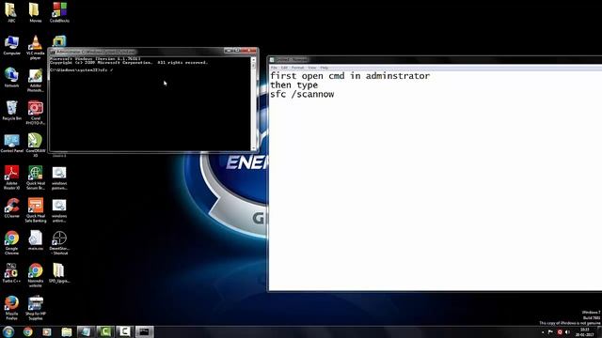Select the Quick Heal Safe Banking icon

36,210
